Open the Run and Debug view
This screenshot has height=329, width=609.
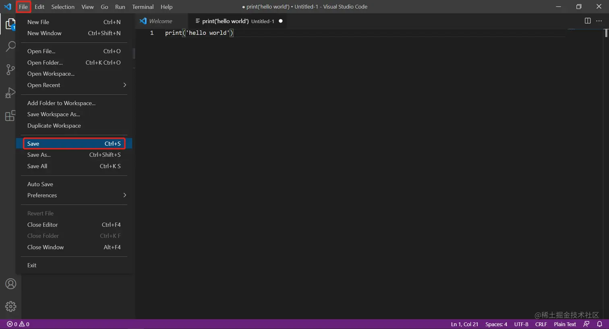[x=10, y=93]
